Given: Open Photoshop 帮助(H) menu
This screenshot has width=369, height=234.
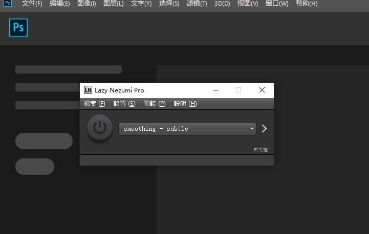Looking at the screenshot, I should [x=307, y=4].
